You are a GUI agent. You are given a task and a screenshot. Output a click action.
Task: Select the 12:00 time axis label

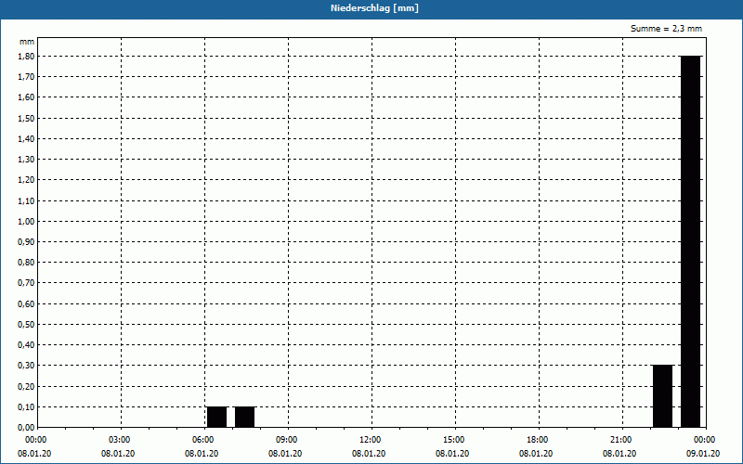(x=370, y=440)
